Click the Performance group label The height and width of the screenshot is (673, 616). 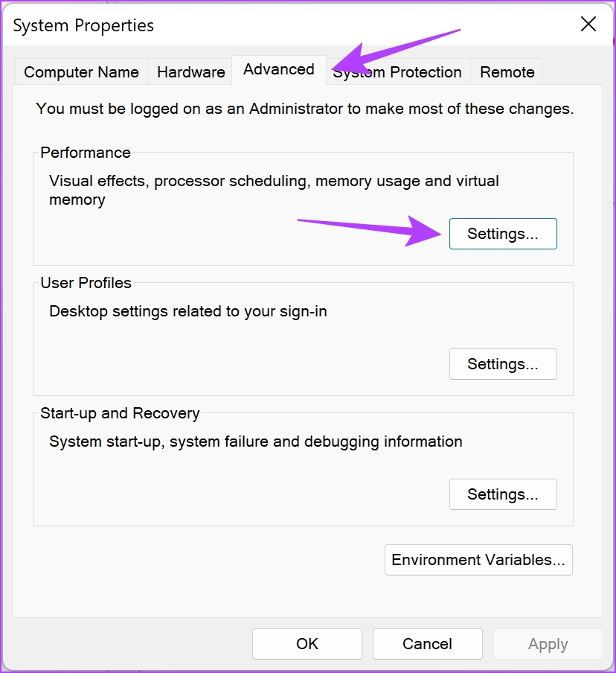(x=86, y=153)
